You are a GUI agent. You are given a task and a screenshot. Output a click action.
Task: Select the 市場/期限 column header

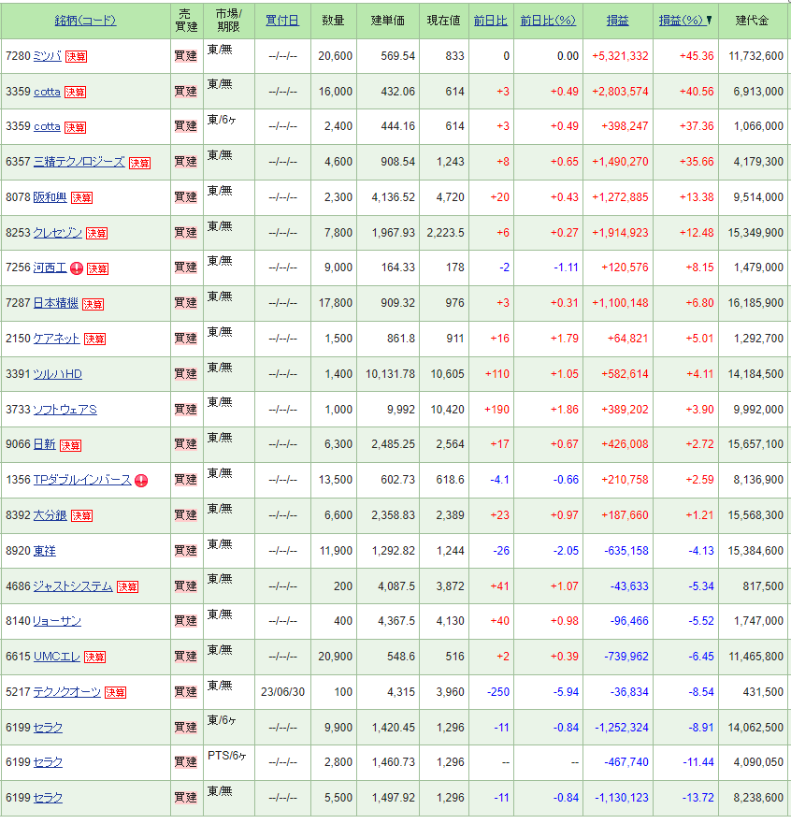pyautogui.click(x=228, y=21)
